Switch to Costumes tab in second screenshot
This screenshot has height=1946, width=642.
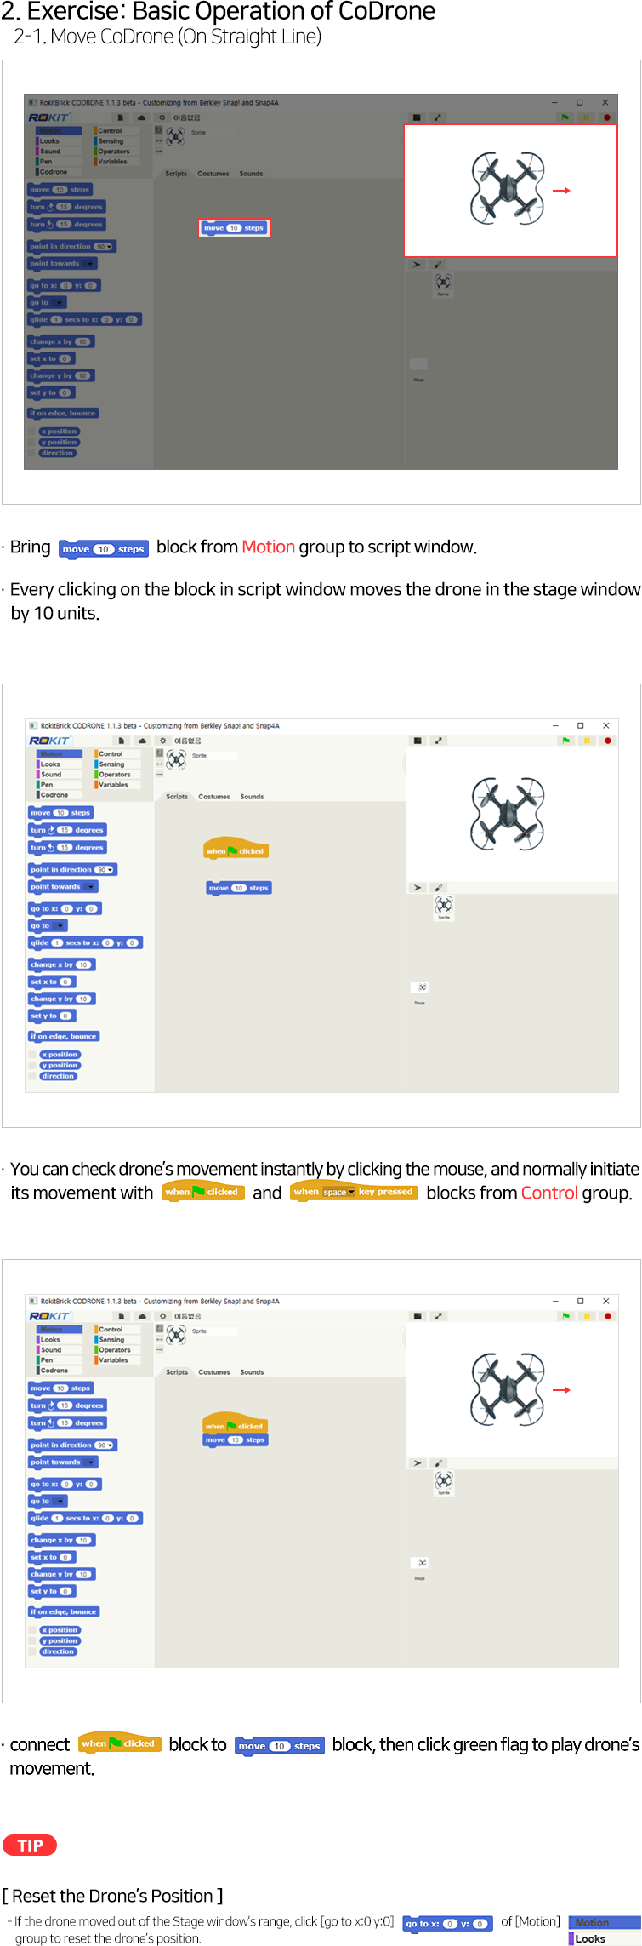214,797
